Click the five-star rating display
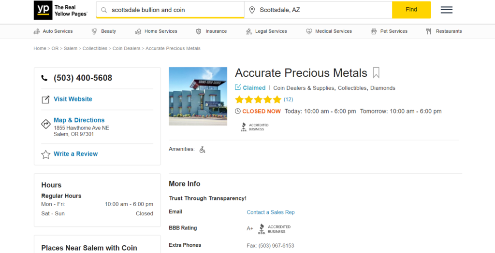This screenshot has width=495, height=253. pos(258,100)
